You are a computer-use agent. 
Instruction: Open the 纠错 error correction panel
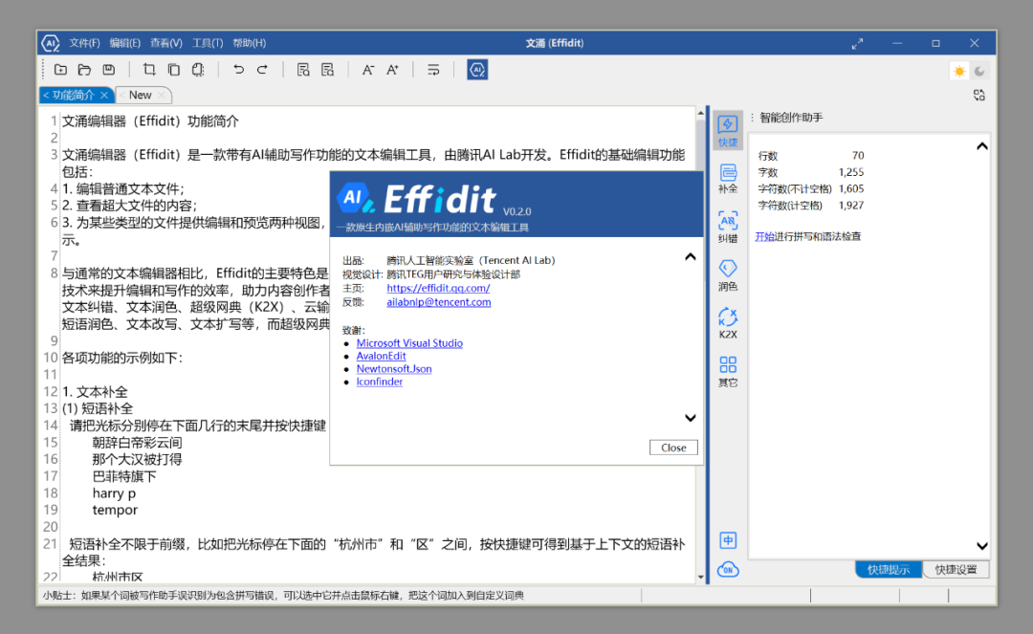click(x=728, y=228)
